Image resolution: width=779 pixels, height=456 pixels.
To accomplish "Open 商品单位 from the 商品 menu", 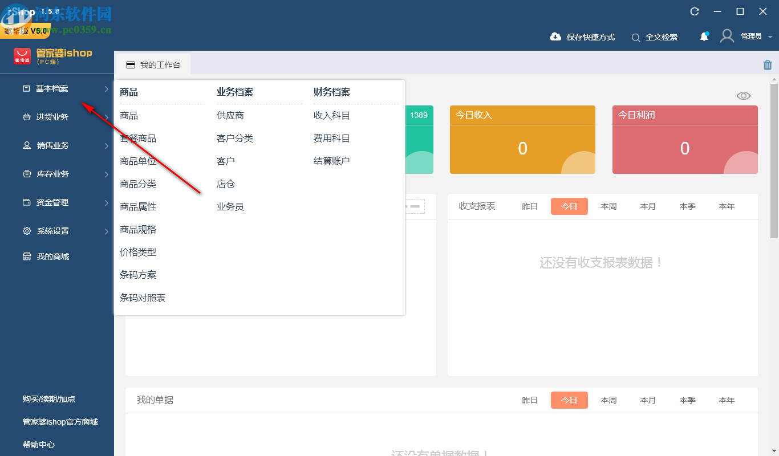I will click(x=139, y=161).
